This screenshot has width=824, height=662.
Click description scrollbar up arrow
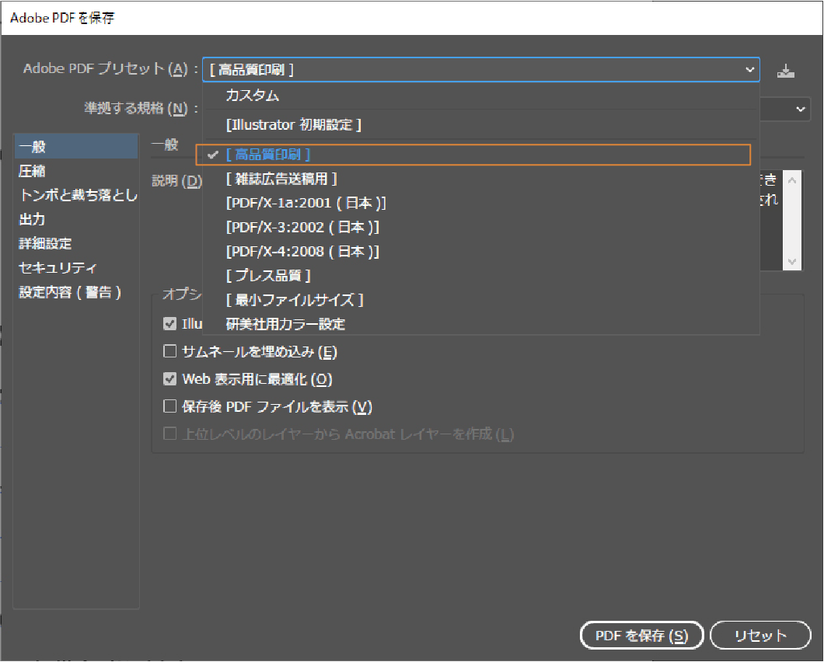[792, 180]
